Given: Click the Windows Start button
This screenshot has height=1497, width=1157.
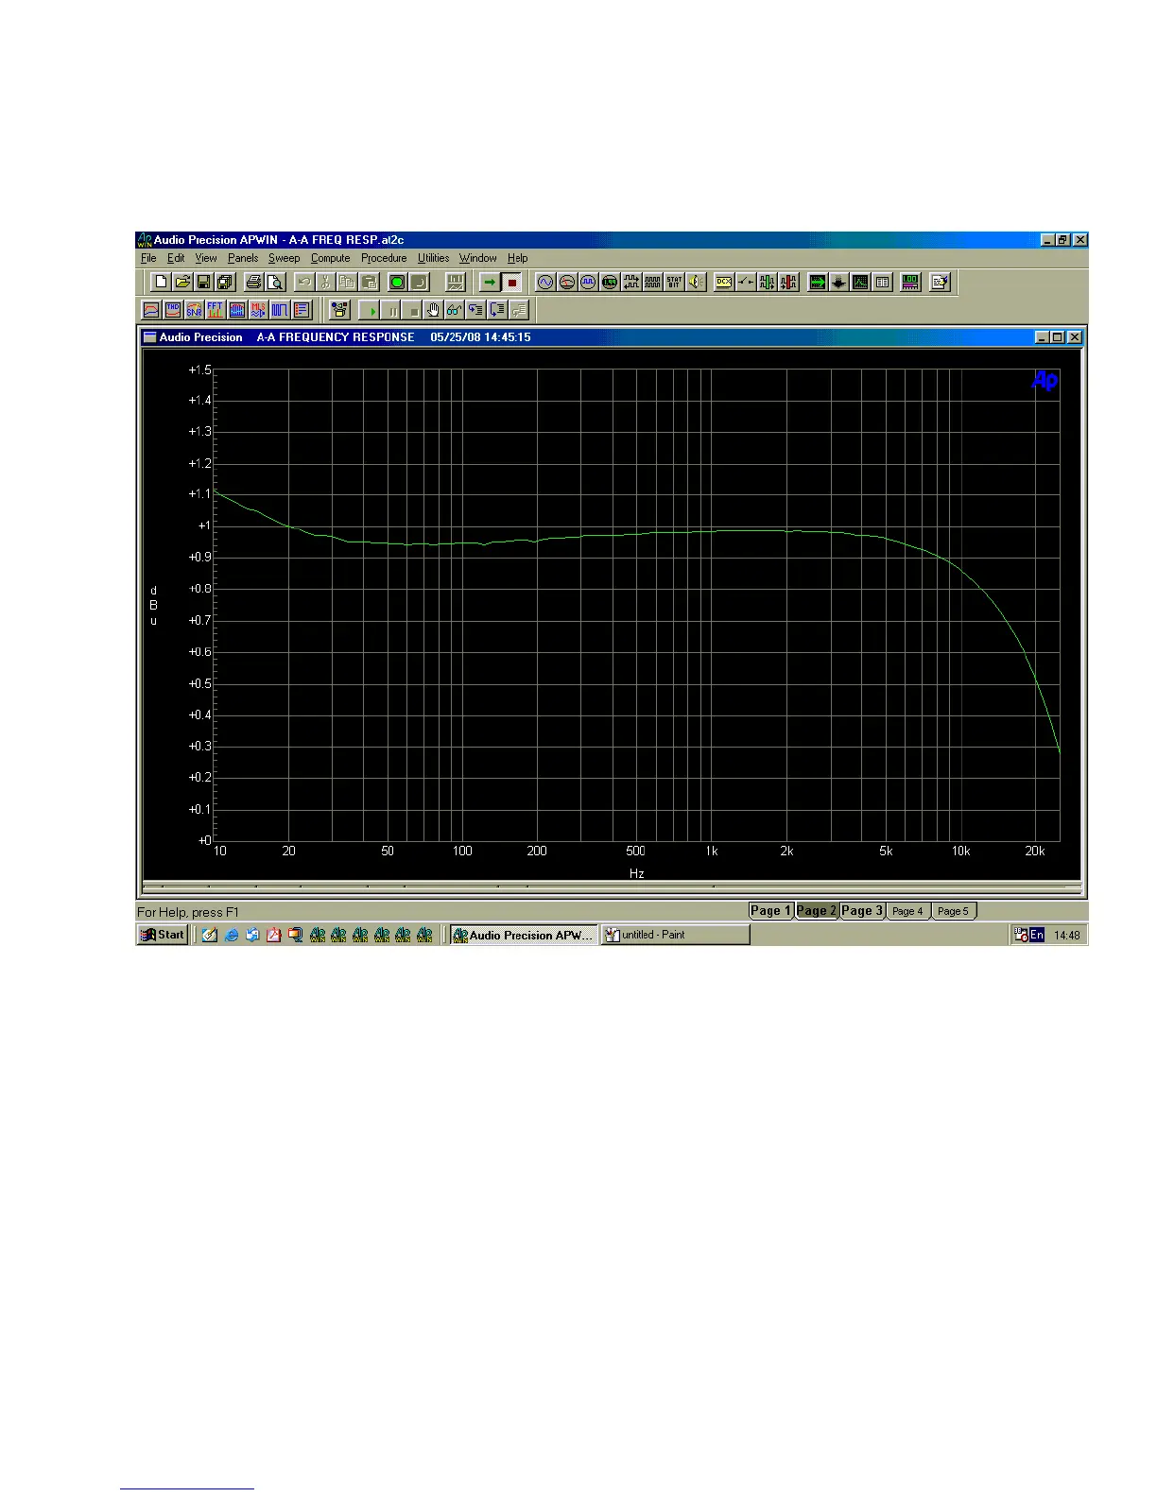Looking at the screenshot, I should pos(163,935).
